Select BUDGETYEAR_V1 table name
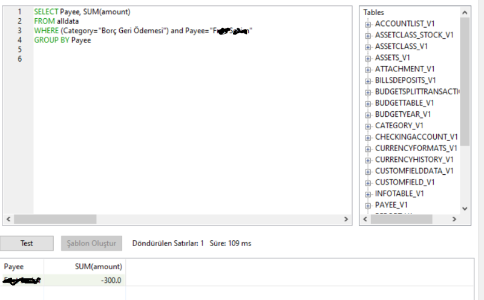This screenshot has height=300, width=484. pos(403,114)
